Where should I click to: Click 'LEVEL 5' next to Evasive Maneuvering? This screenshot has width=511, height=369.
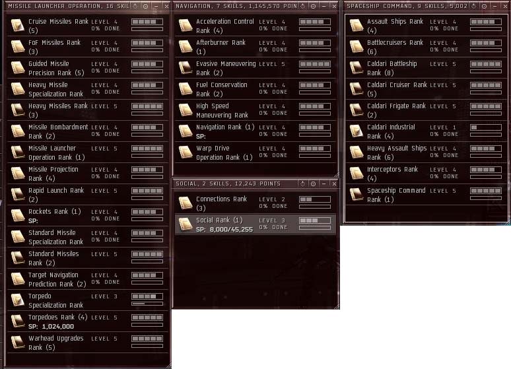pos(272,64)
